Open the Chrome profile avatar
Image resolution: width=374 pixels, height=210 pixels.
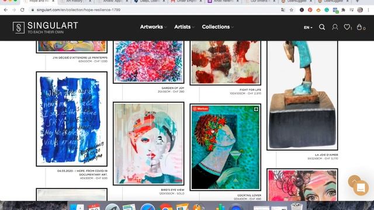coord(360,10)
